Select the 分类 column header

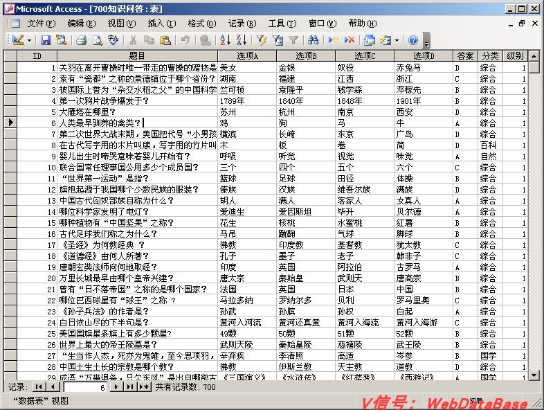point(490,56)
